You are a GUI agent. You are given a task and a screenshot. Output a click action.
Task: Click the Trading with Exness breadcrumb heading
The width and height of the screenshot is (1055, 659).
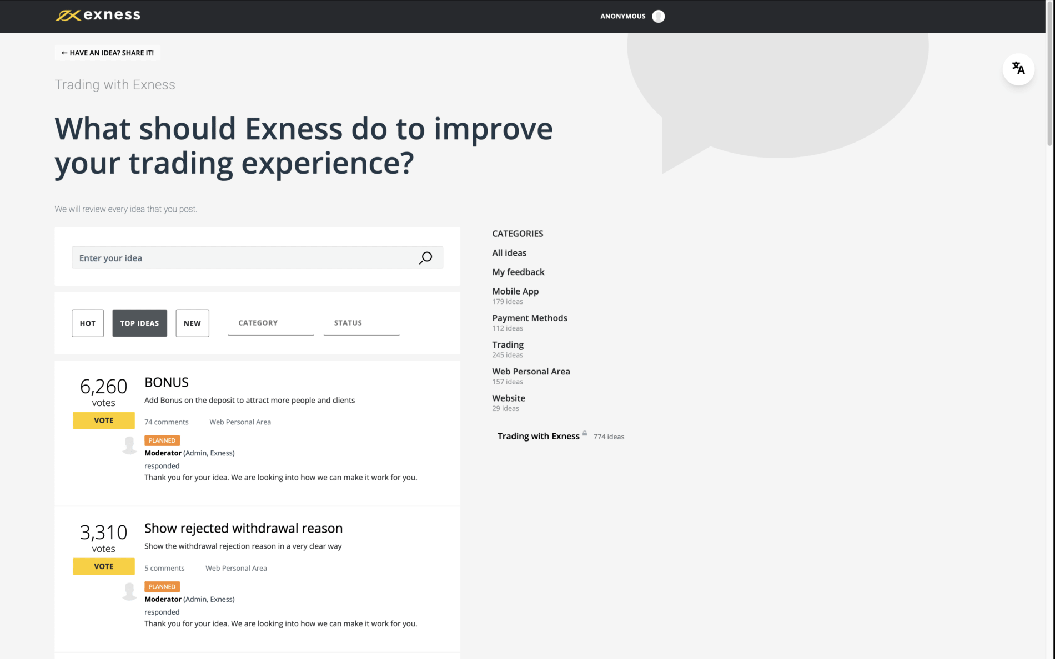click(x=115, y=85)
